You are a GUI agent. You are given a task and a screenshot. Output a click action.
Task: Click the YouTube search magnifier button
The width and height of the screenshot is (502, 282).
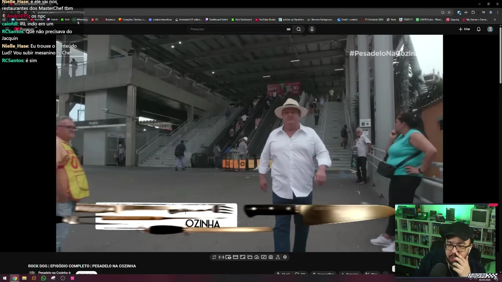298,29
